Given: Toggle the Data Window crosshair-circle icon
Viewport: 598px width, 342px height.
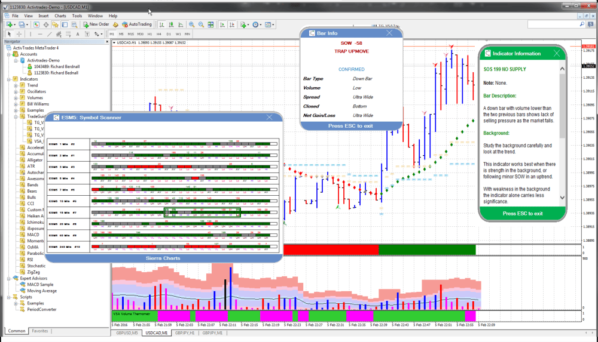Looking at the screenshot, I should pyautogui.click(x=46, y=24).
